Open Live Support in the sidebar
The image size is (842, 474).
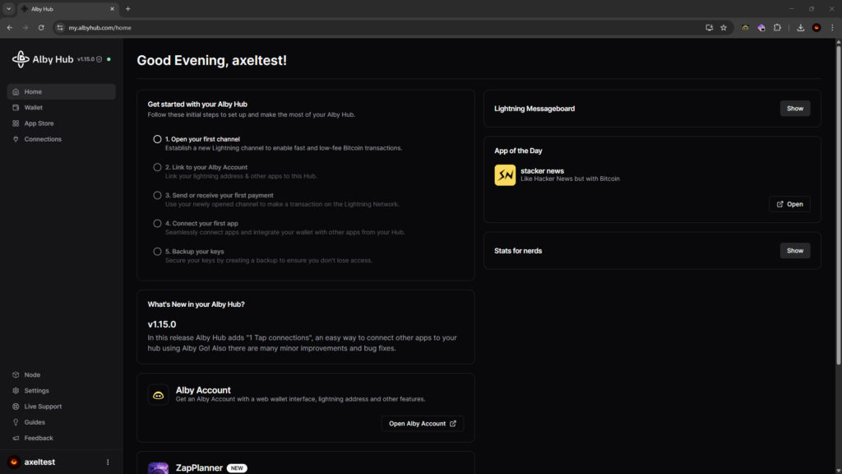43,407
